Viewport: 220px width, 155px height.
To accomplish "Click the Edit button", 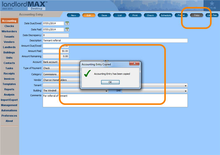I will (x=89, y=15).
